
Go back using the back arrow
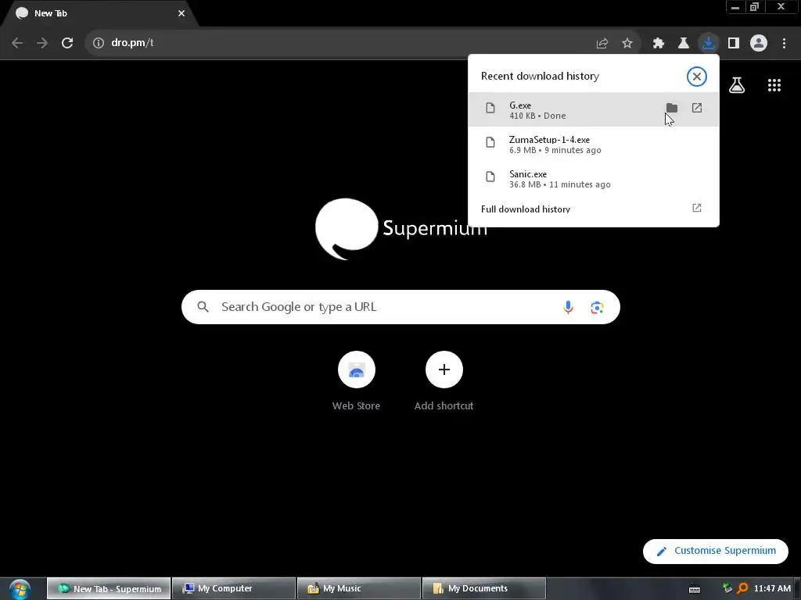17,43
